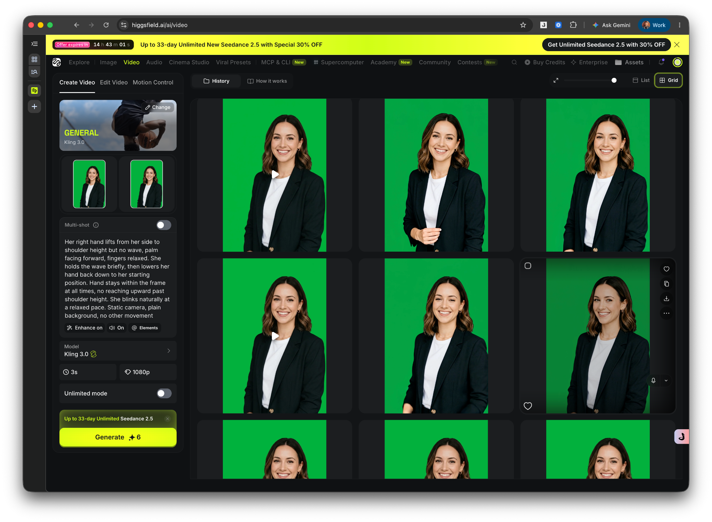Go back in browser history
This screenshot has height=522, width=712.
click(x=76, y=25)
